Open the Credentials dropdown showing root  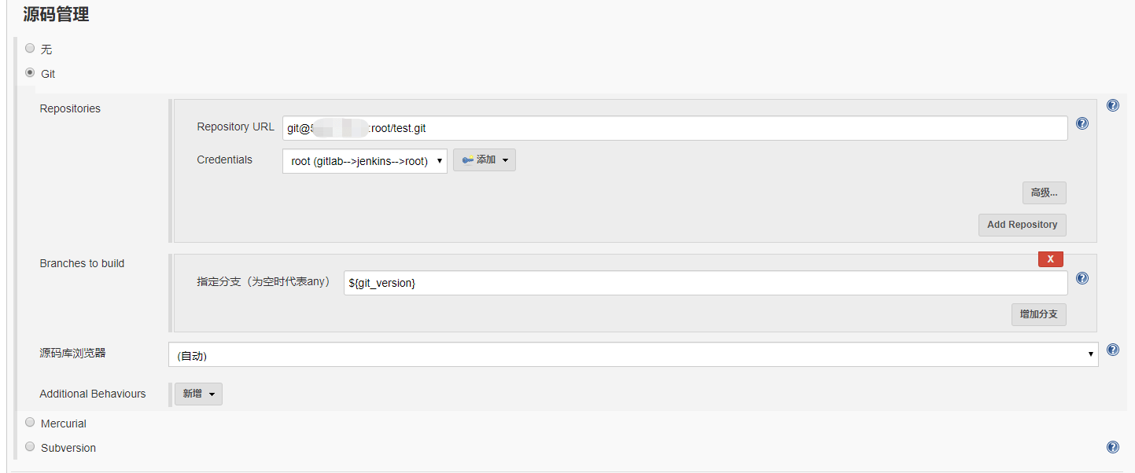364,161
